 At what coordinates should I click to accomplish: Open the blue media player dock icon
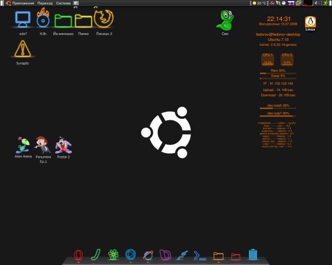coord(131,255)
